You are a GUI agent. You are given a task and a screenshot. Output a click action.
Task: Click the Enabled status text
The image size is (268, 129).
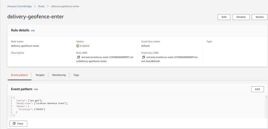(x=85, y=46)
